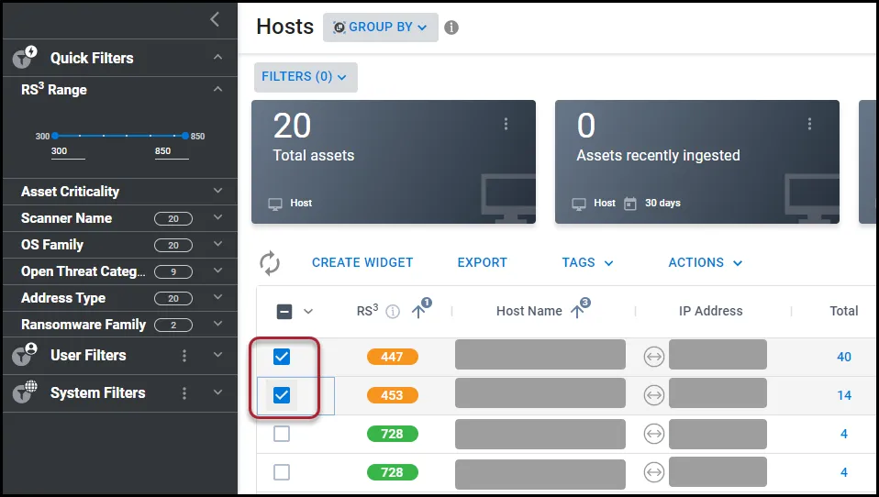Open the User Filters three-dot menu
879x497 pixels.
pos(184,355)
